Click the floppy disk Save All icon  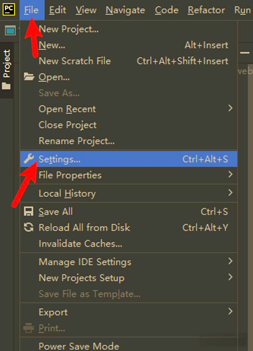[x=28, y=212]
